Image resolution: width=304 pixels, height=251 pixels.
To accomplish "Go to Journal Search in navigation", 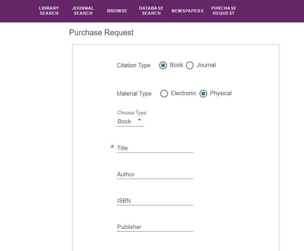I will 83,11.
